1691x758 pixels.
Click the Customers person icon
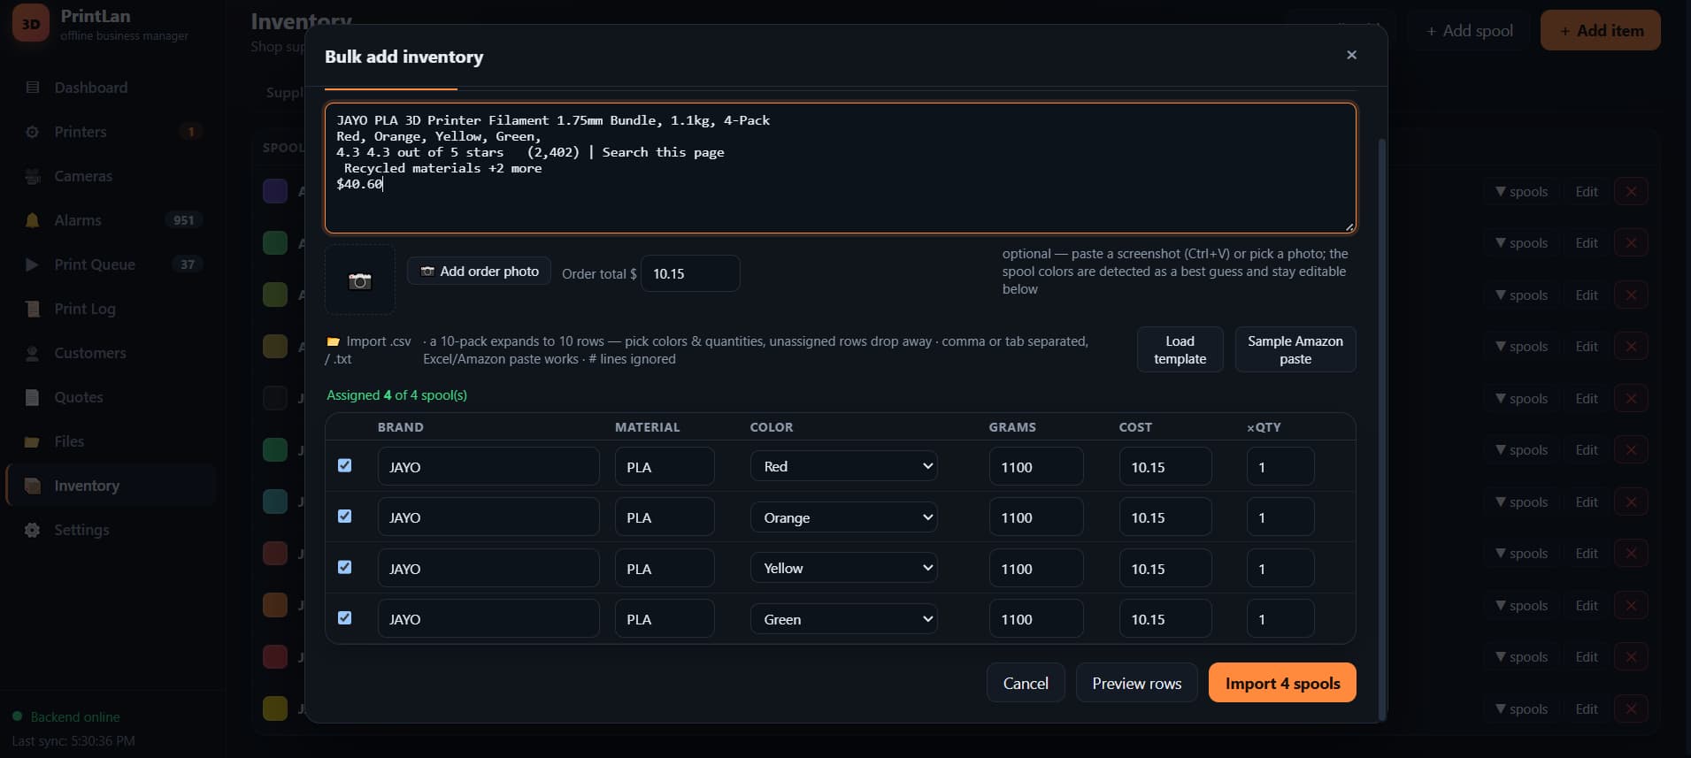(x=33, y=353)
